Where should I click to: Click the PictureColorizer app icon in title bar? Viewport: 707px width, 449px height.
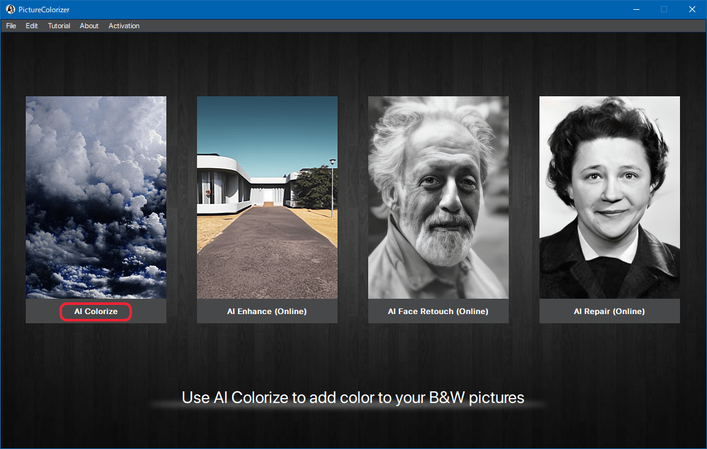pos(10,9)
